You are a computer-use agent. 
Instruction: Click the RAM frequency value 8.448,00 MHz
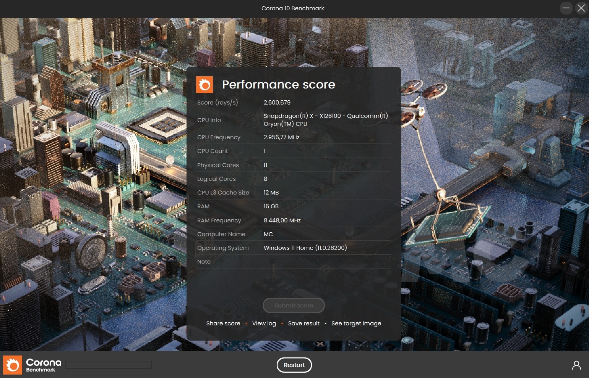point(282,220)
